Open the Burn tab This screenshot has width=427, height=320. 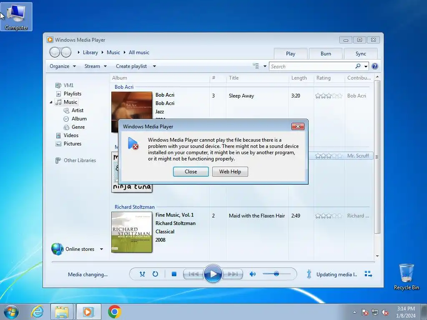tap(326, 54)
